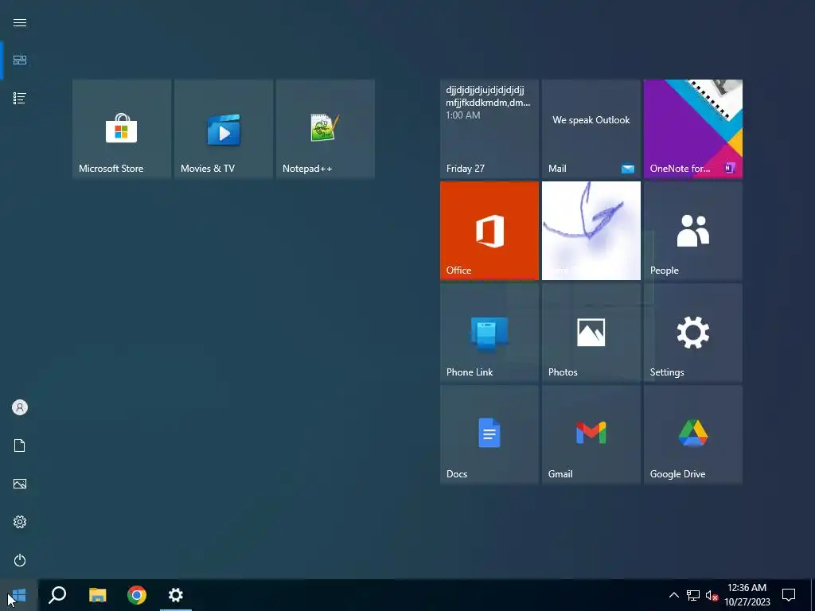The height and width of the screenshot is (611, 815).
Task: Open Settings gear in the Start sidebar
Action: (20, 522)
